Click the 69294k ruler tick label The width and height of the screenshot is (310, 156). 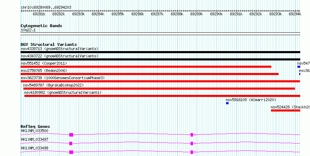[295, 14]
